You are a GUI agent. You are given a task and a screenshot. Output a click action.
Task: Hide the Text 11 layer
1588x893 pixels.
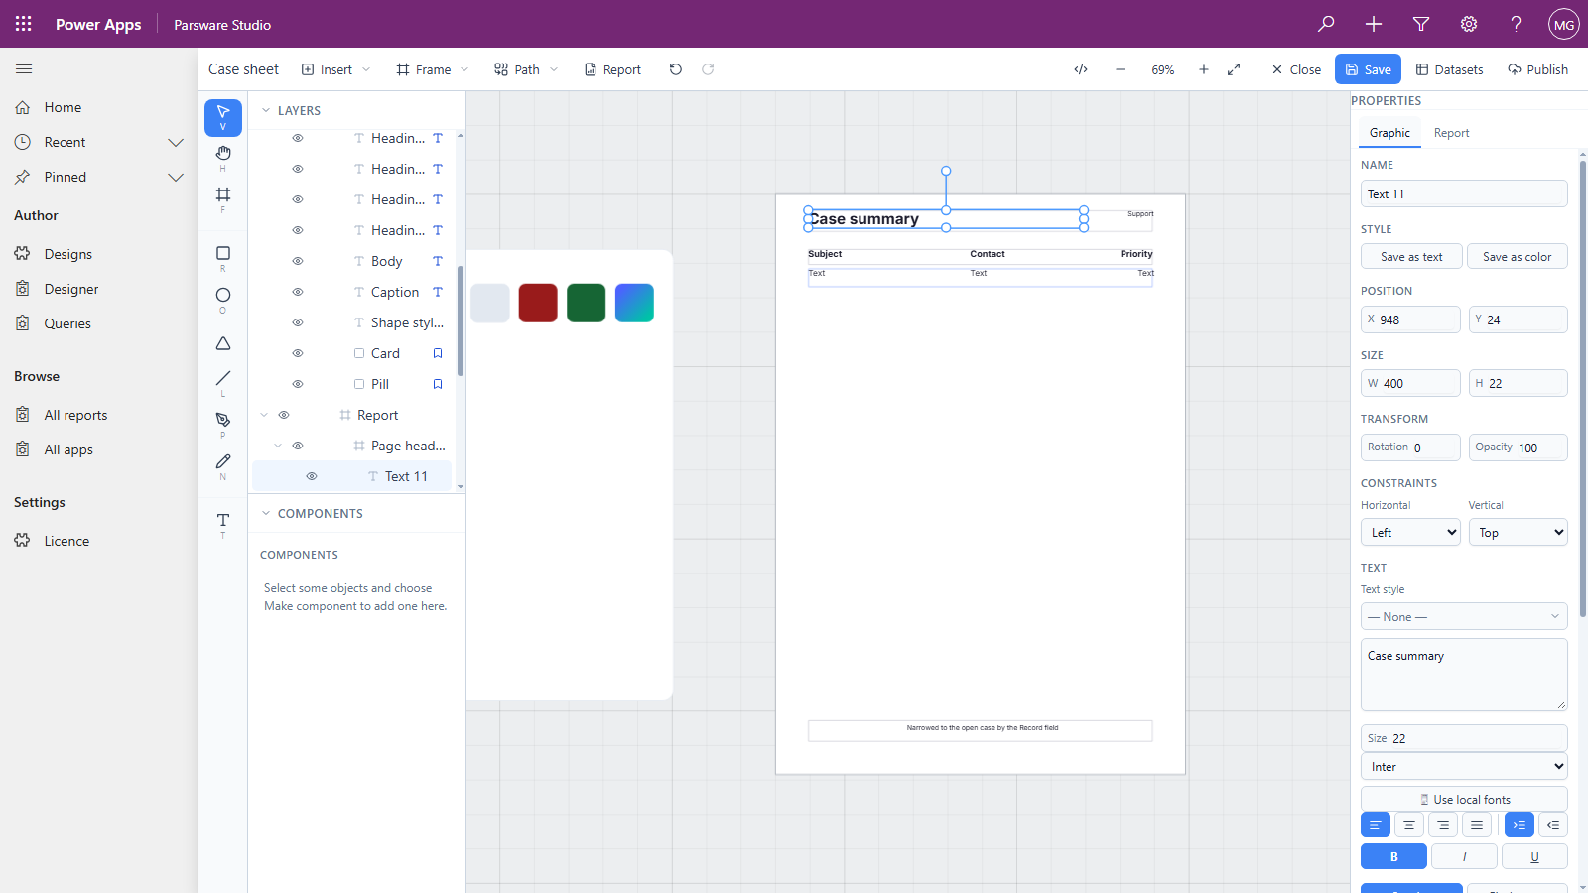[312, 476]
